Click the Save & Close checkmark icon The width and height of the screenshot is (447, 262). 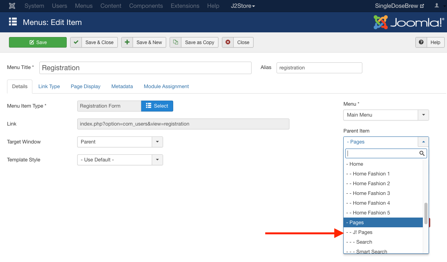tap(76, 42)
